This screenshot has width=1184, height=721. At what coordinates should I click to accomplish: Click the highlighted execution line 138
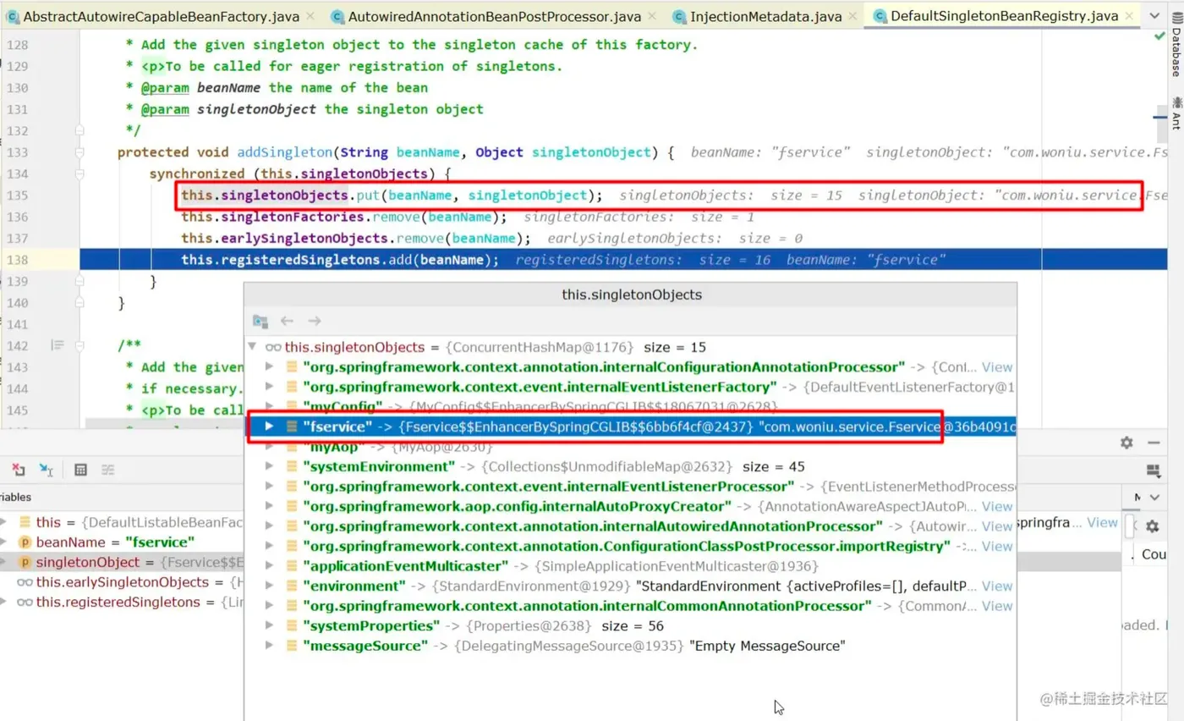pos(624,260)
